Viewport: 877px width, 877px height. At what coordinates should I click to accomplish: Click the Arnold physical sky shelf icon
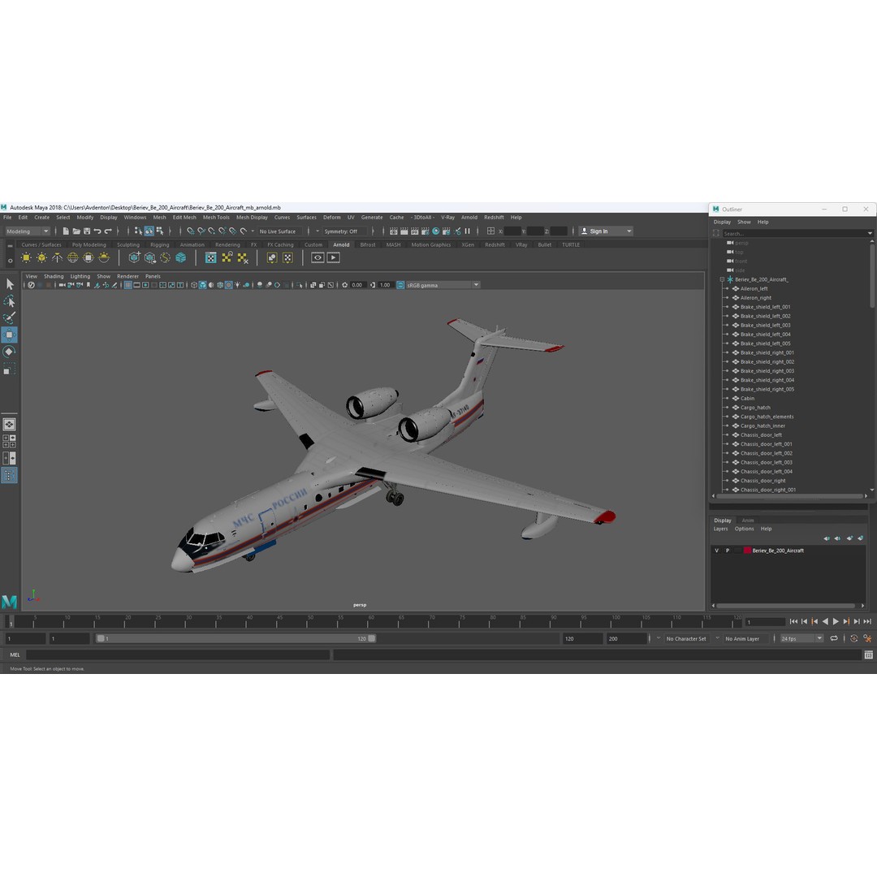tap(104, 258)
